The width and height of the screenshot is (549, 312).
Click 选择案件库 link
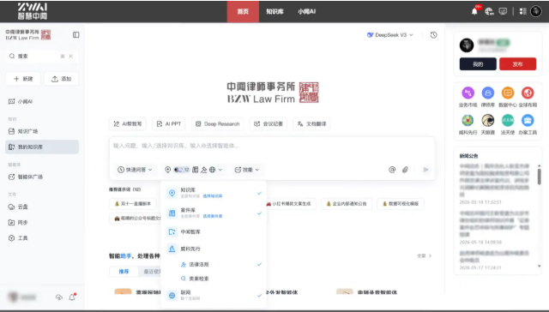pos(213,217)
